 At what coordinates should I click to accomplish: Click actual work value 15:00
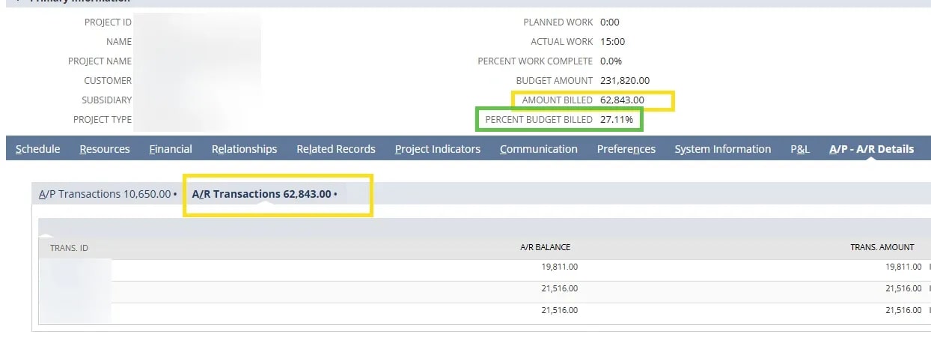pyautogui.click(x=612, y=41)
